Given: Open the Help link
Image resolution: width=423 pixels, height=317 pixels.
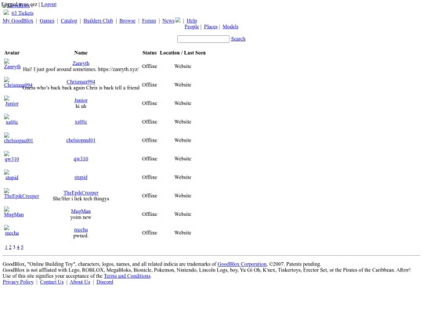Looking at the screenshot, I should (x=192, y=21).
